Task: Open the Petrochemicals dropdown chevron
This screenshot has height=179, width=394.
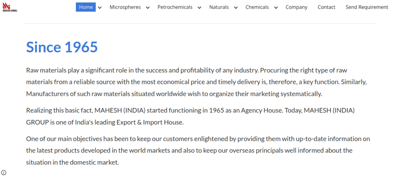Action: (199, 7)
